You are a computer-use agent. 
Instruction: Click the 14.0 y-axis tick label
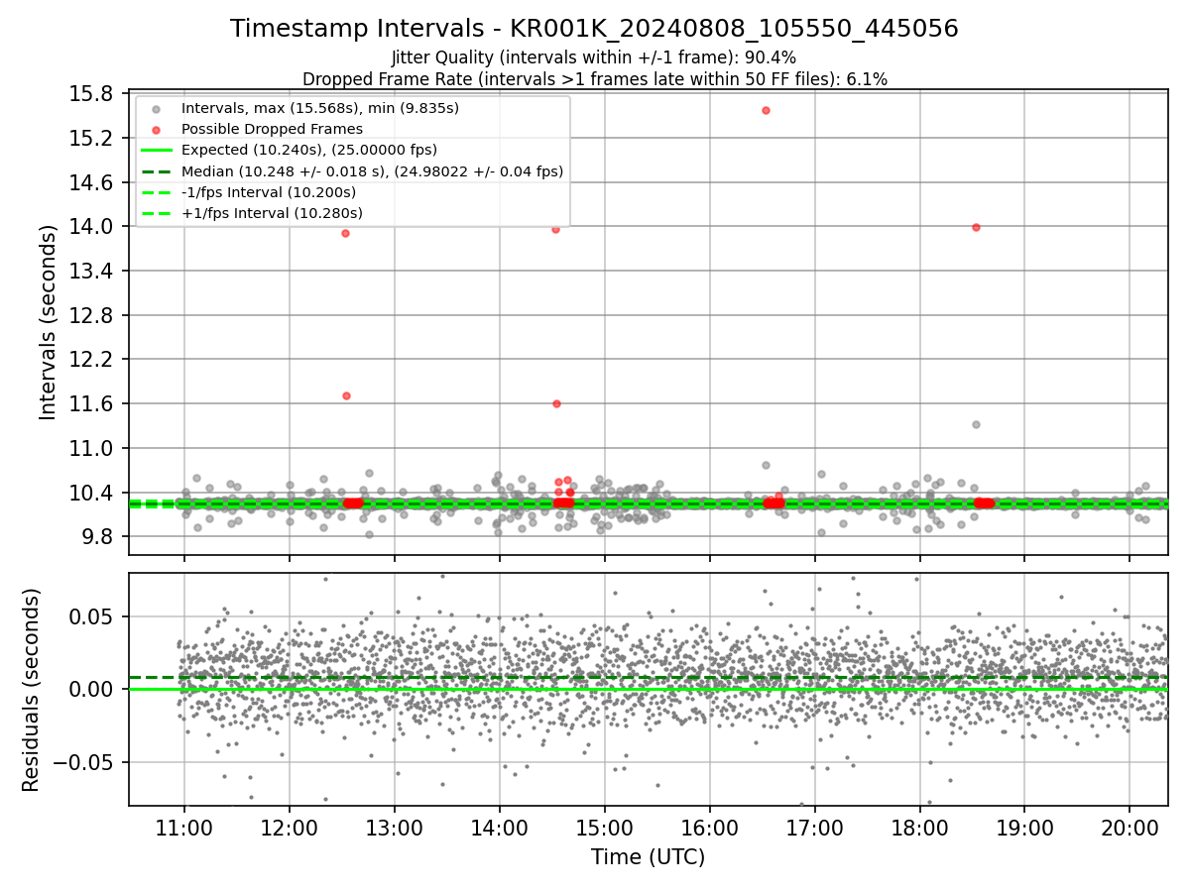92,226
